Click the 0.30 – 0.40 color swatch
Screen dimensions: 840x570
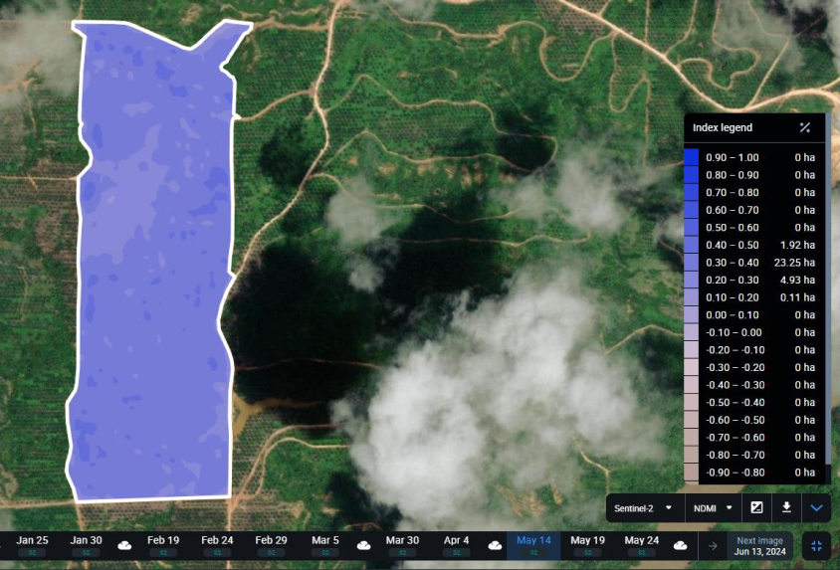(691, 263)
